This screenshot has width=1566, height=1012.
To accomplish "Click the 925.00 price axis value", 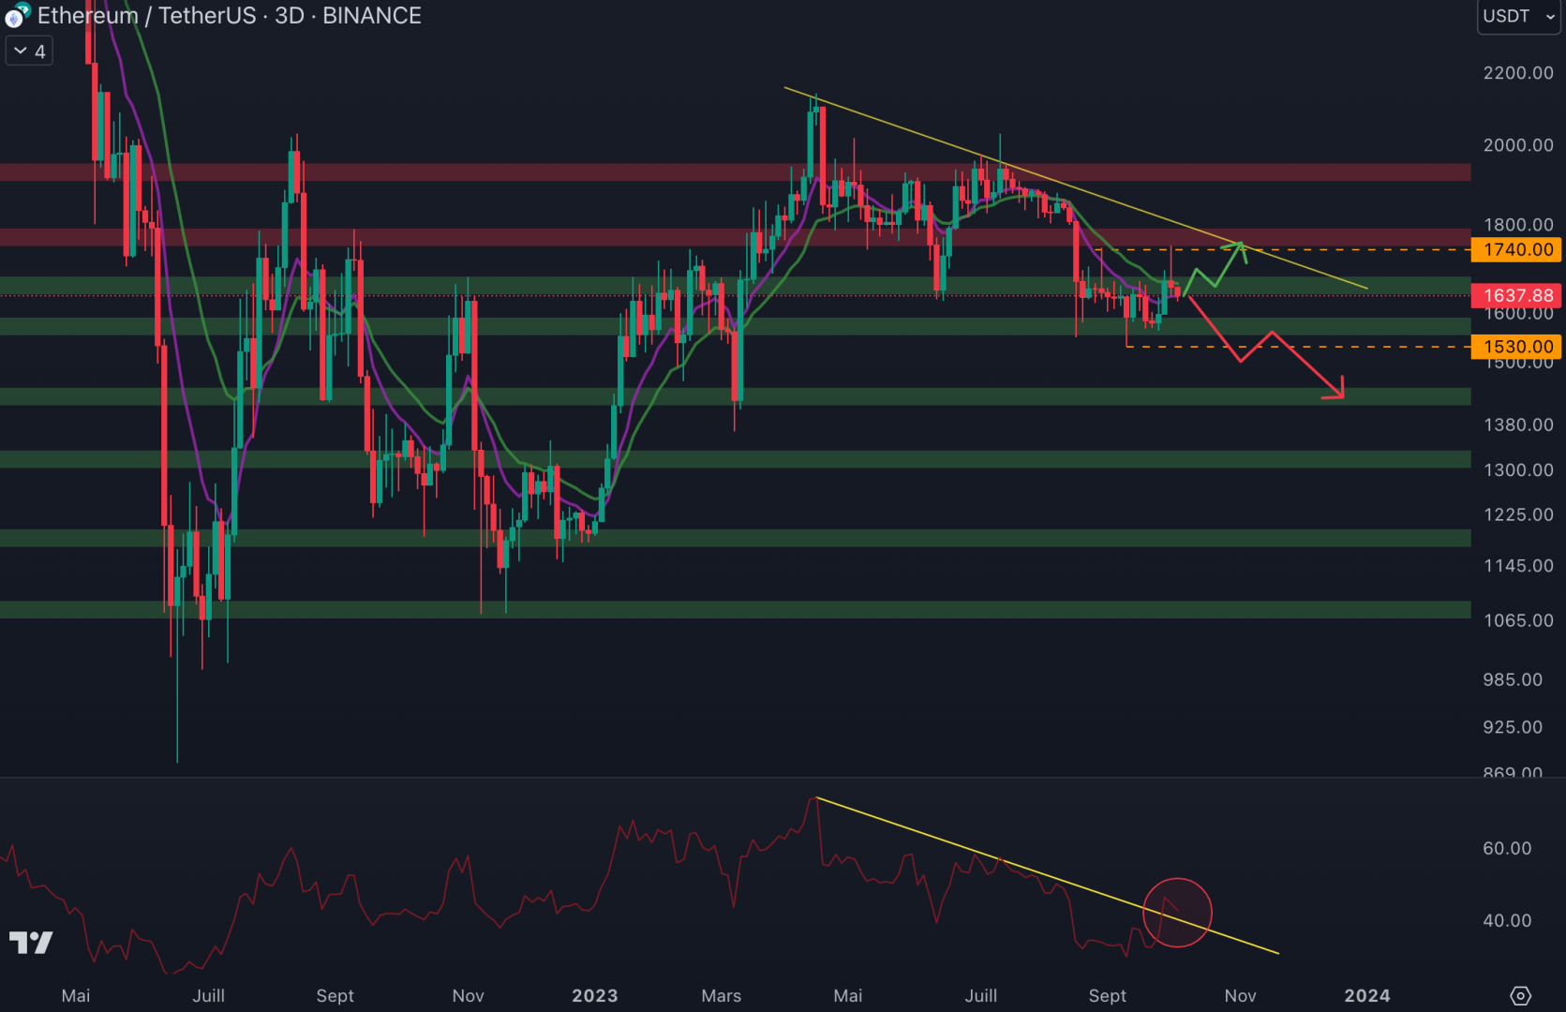I will click(1513, 728).
